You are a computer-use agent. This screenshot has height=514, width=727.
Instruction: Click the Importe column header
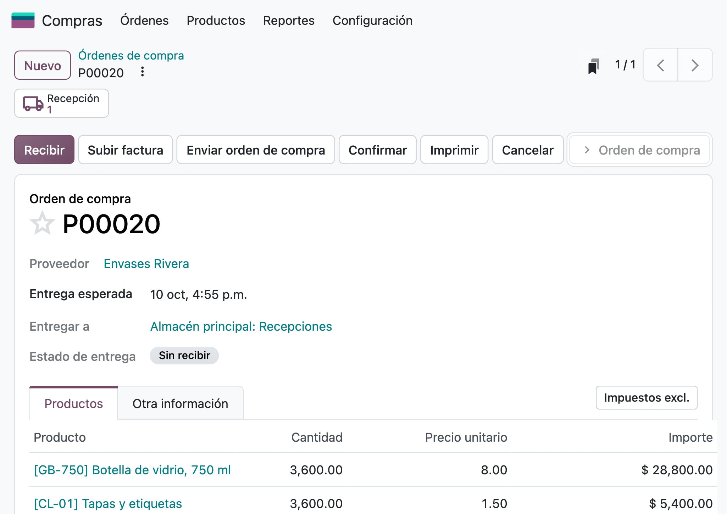[x=690, y=437]
